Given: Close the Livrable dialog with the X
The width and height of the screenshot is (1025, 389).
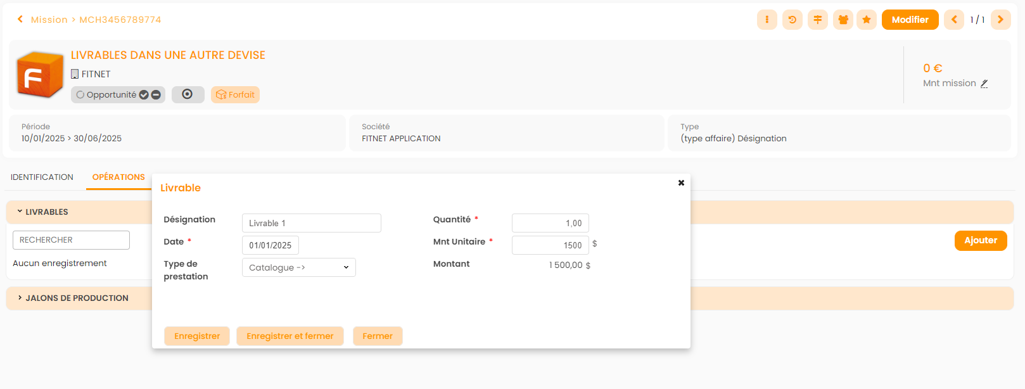Looking at the screenshot, I should (681, 183).
